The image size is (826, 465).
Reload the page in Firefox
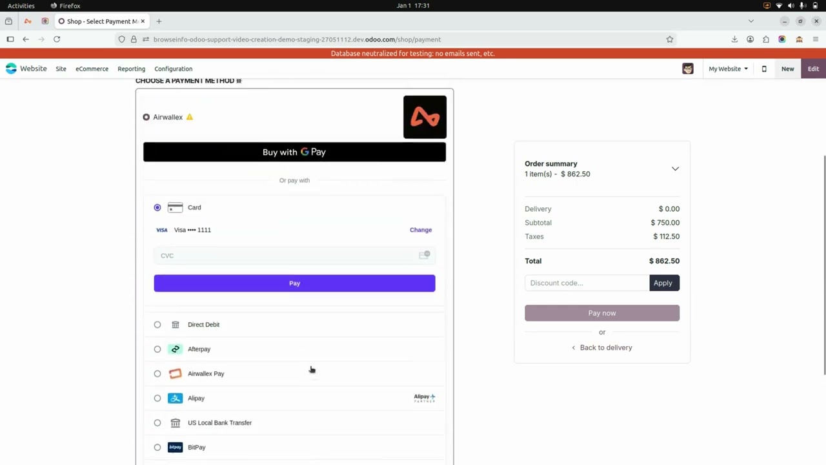pos(57,39)
